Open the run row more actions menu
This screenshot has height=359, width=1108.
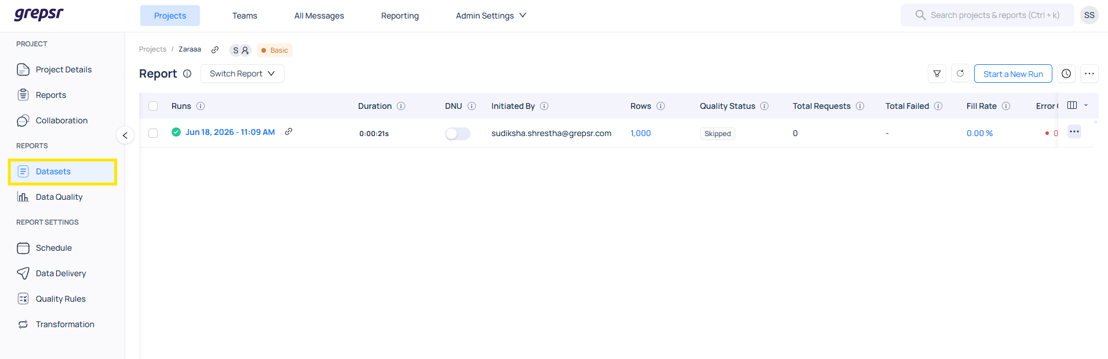point(1074,131)
